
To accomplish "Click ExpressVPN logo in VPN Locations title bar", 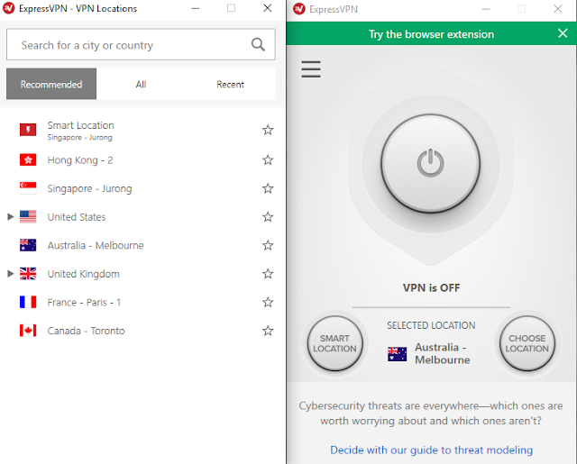I will point(8,8).
